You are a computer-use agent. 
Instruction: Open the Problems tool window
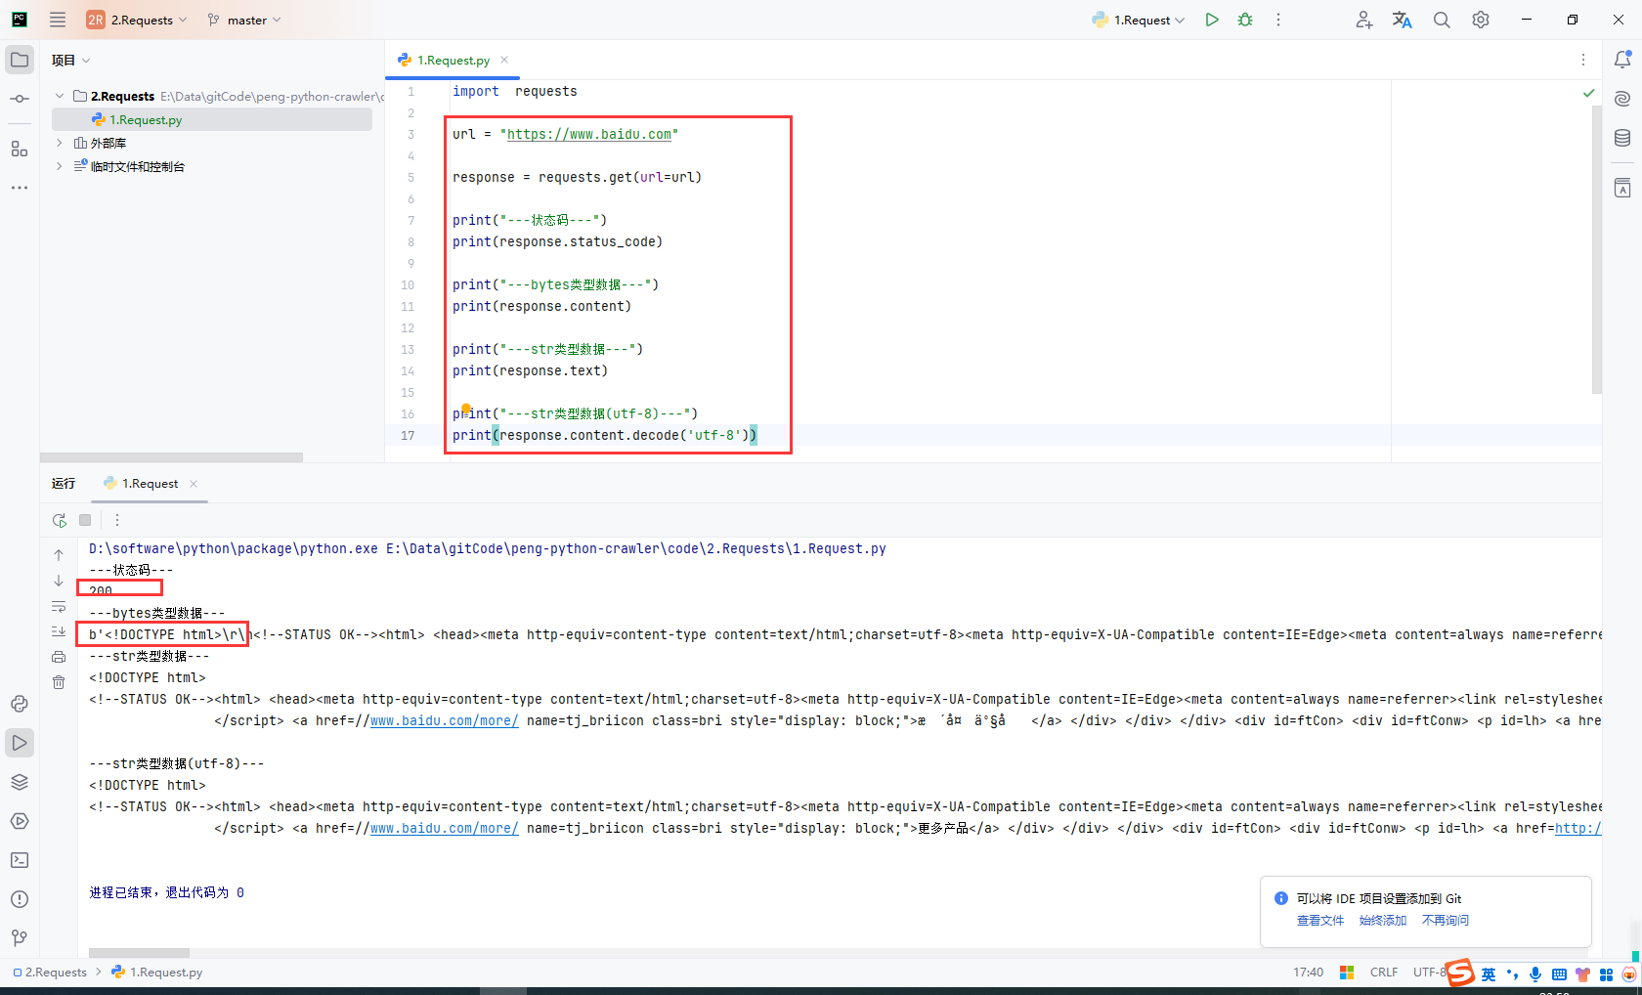(20, 899)
